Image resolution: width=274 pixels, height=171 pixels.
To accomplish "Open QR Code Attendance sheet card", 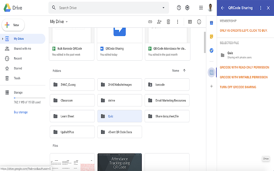I will click(167, 44).
